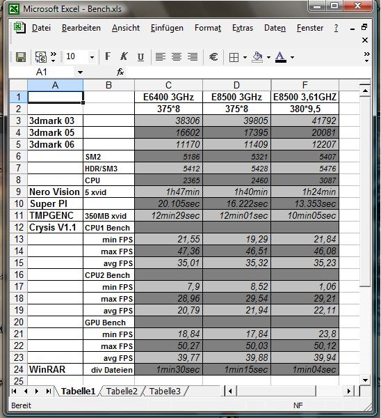The height and width of the screenshot is (418, 381).
Task: Click the vertical split box above scrollbar
Action: click(365, 84)
